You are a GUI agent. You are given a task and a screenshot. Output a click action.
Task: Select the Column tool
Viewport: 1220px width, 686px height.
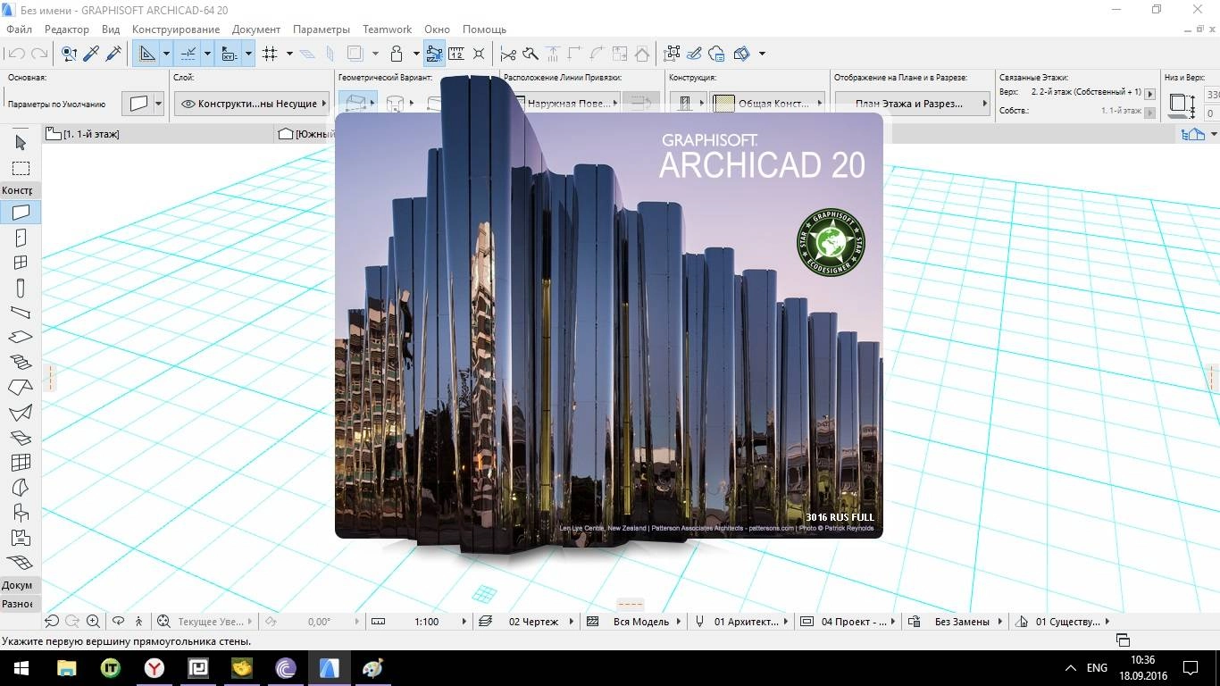[x=21, y=288]
